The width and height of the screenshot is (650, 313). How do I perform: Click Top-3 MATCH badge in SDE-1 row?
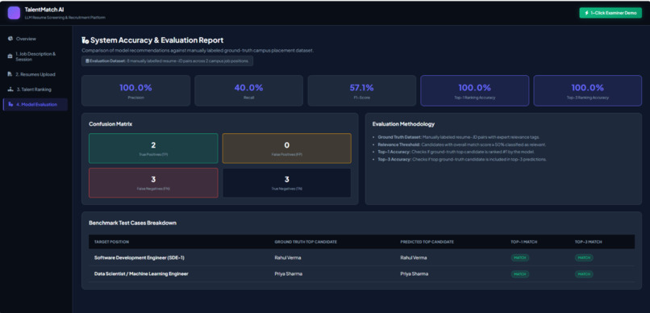point(584,257)
